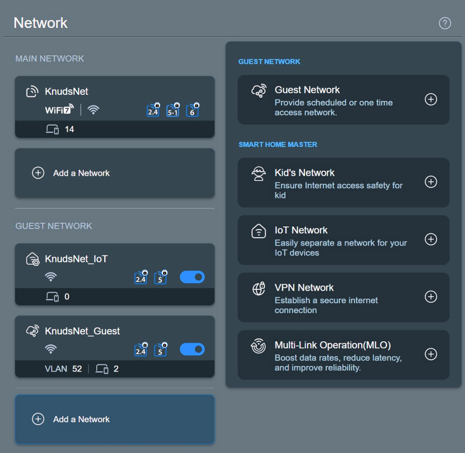Expand Guest Network with its plus button
This screenshot has height=453, width=465.
click(x=431, y=100)
